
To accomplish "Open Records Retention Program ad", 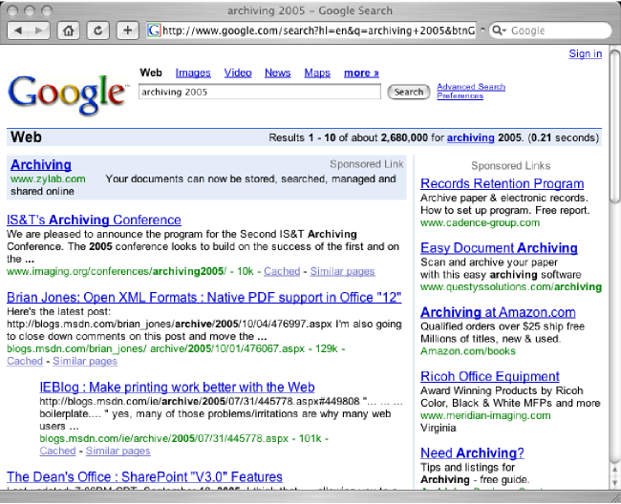I will pyautogui.click(x=503, y=183).
